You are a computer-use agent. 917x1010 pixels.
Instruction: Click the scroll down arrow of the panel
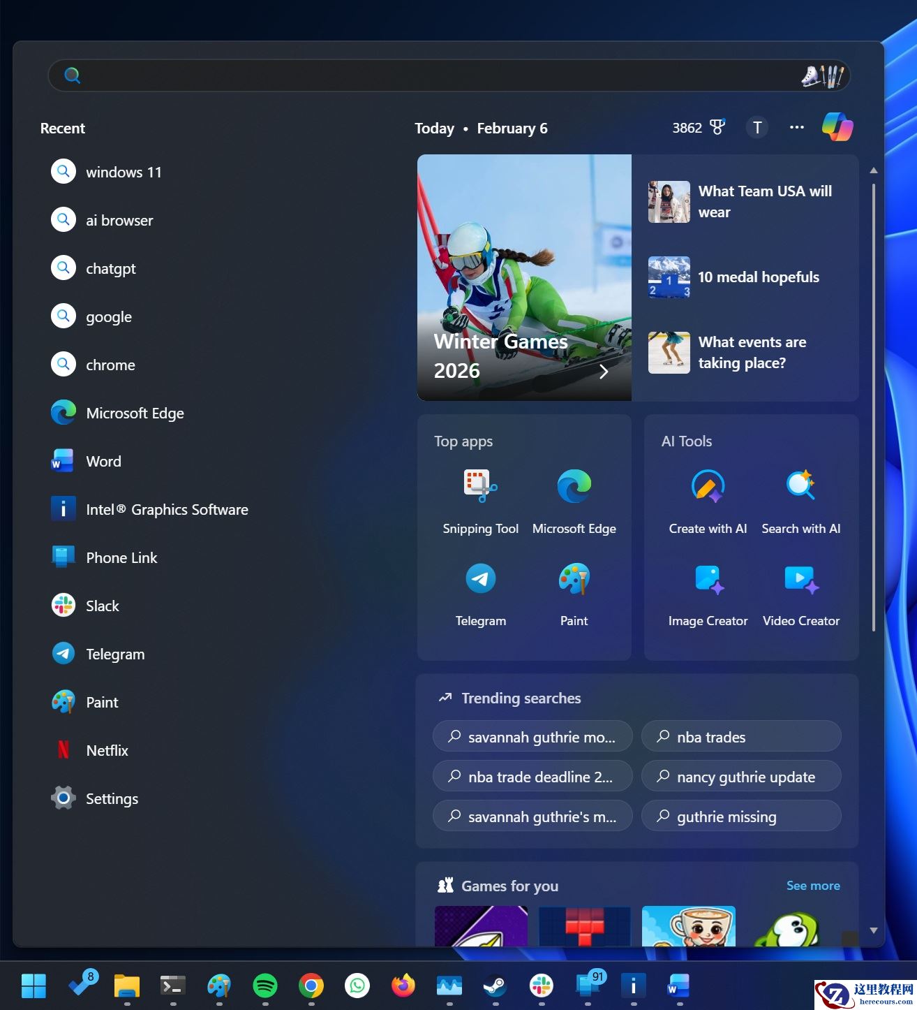coord(873,930)
